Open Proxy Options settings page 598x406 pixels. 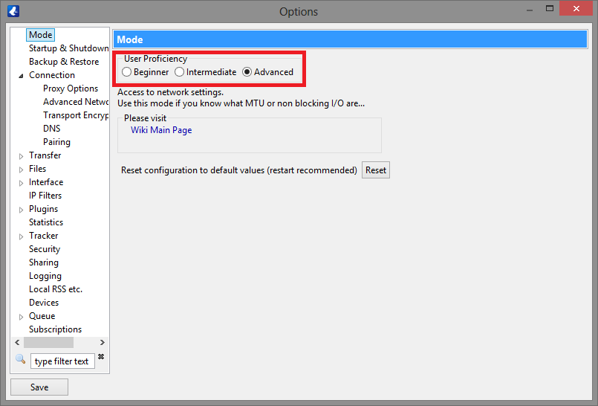71,88
